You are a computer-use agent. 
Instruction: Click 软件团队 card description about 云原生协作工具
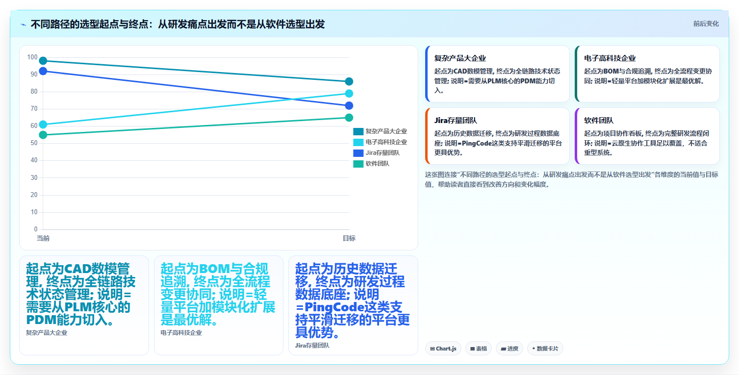pos(646,143)
